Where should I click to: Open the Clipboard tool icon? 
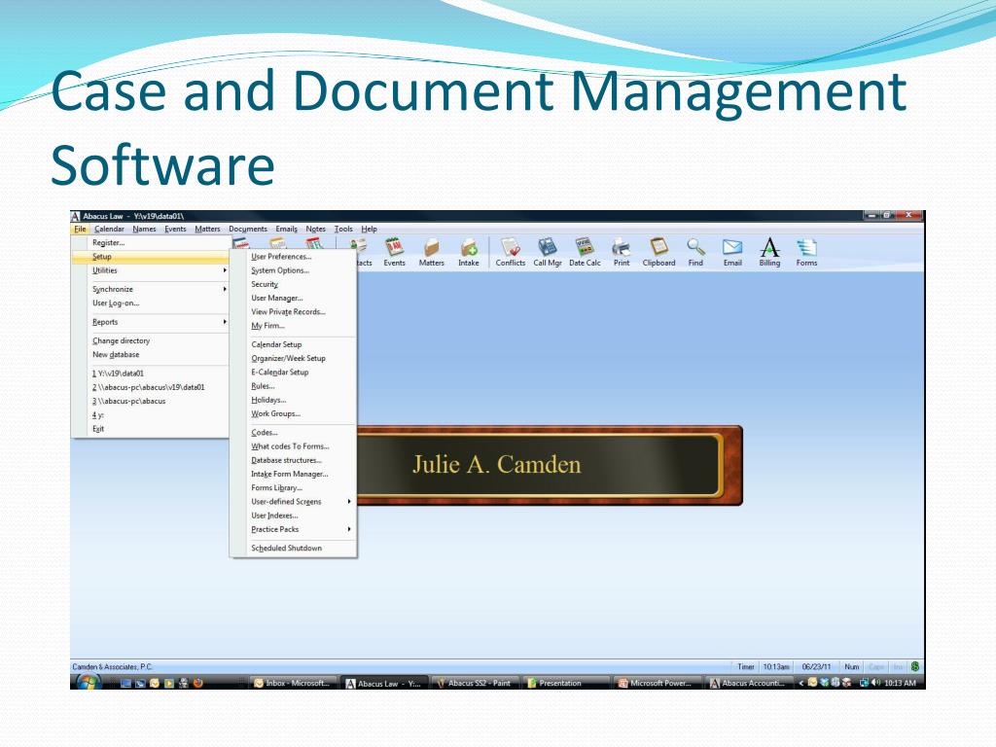click(x=658, y=252)
